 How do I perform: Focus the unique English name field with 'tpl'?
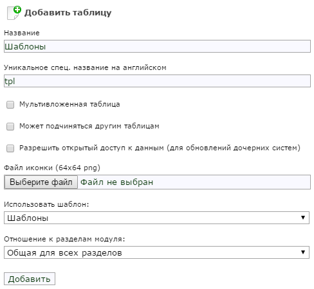point(157,81)
